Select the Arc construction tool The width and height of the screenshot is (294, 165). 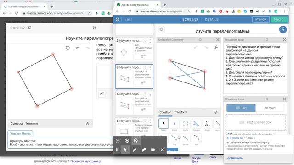tap(196, 138)
